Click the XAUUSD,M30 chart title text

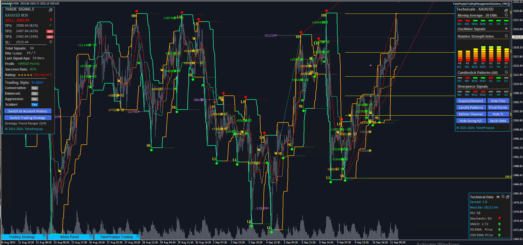(x=10, y=3)
